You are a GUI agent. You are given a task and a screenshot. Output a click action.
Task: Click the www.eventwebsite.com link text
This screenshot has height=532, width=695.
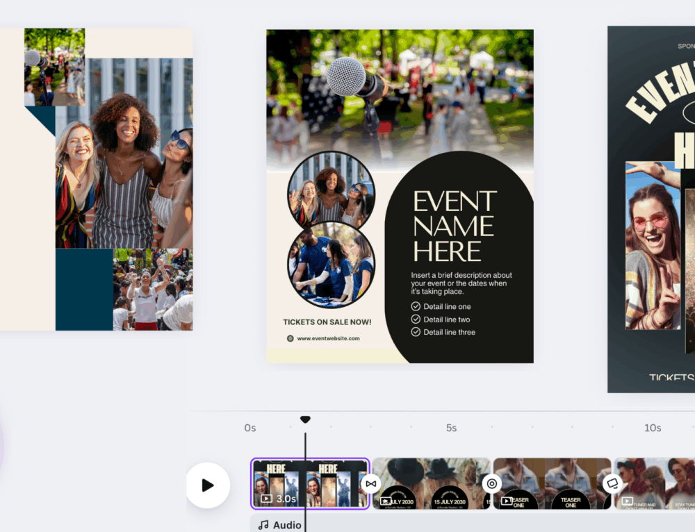pos(328,338)
